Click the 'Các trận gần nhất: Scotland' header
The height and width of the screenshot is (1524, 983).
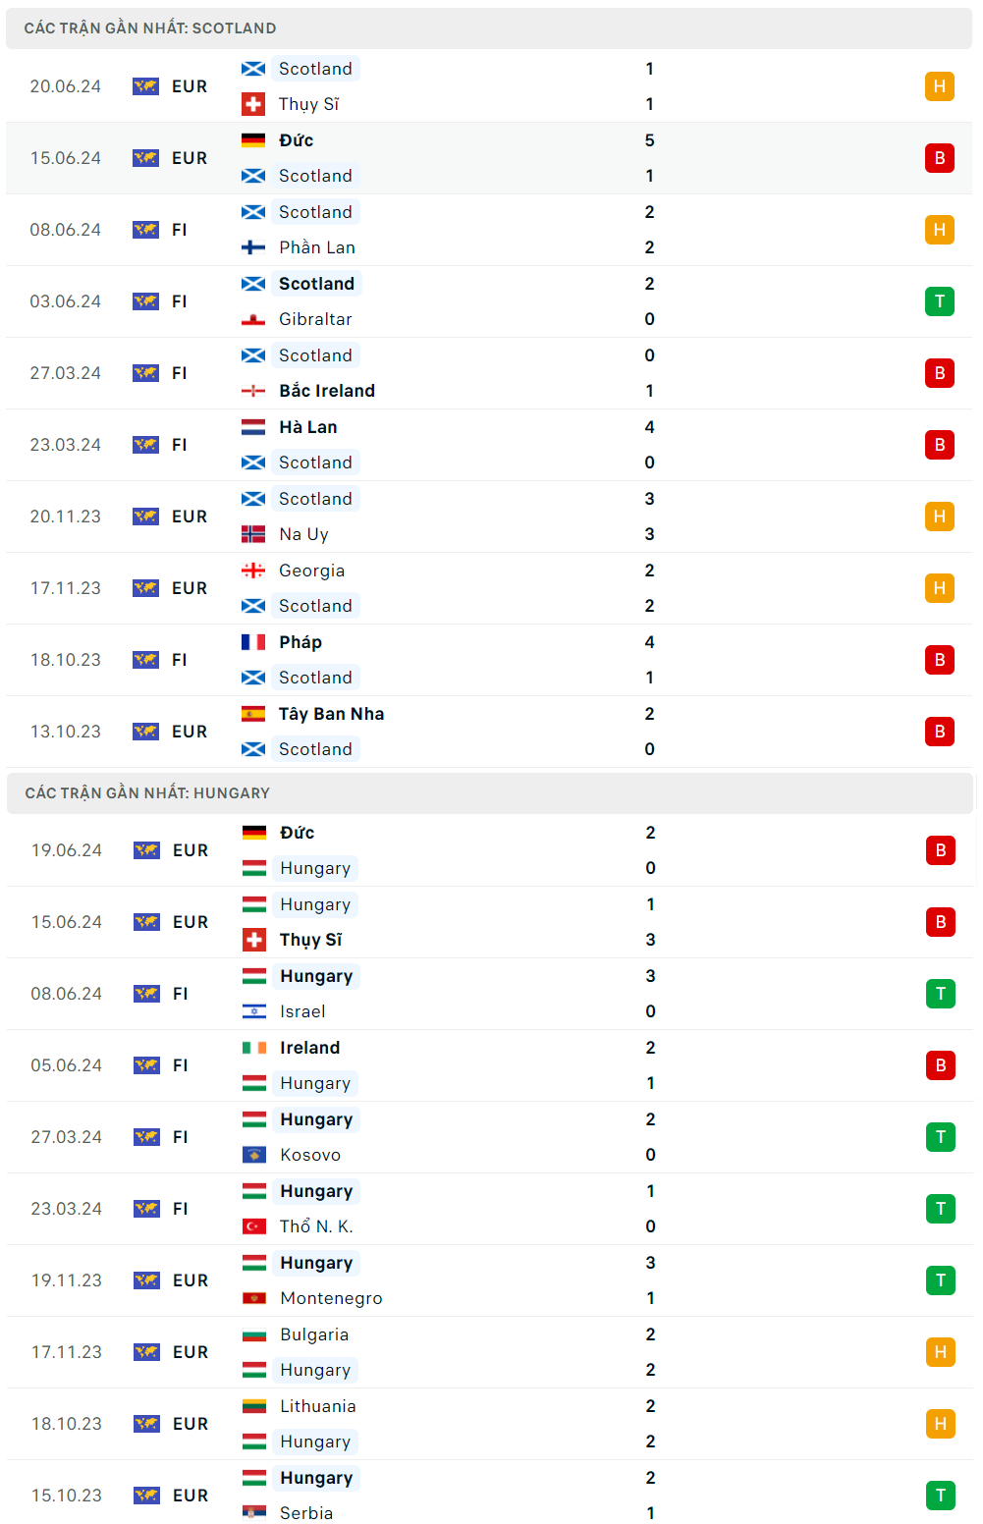coord(150,28)
